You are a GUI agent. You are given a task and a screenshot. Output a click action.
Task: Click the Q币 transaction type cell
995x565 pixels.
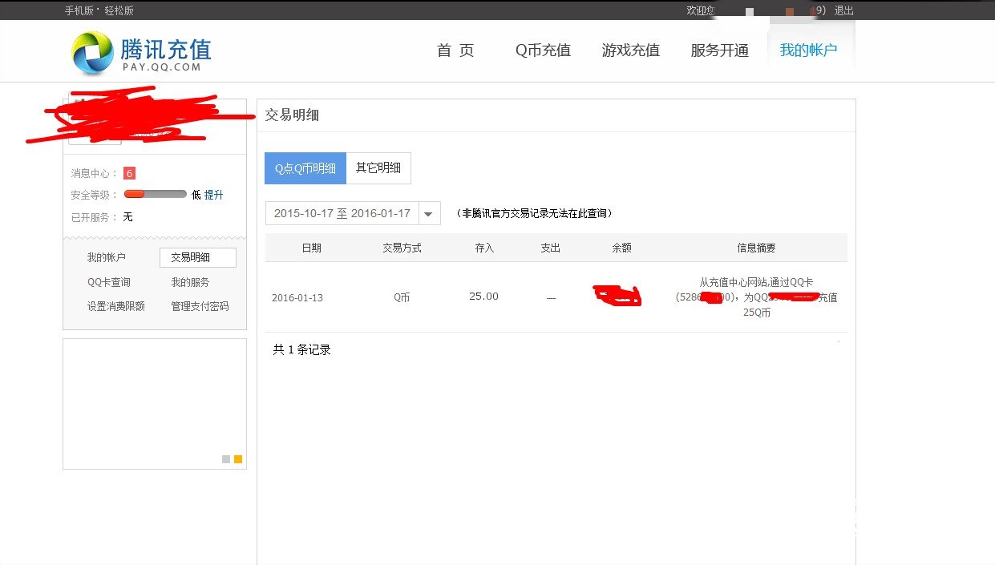(402, 297)
